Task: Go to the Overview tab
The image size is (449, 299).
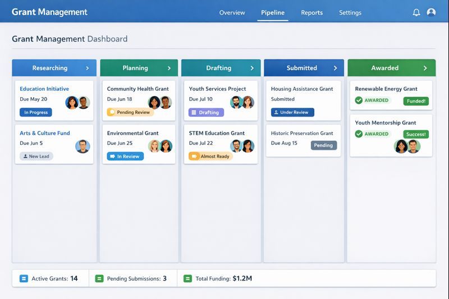Action: (x=232, y=12)
